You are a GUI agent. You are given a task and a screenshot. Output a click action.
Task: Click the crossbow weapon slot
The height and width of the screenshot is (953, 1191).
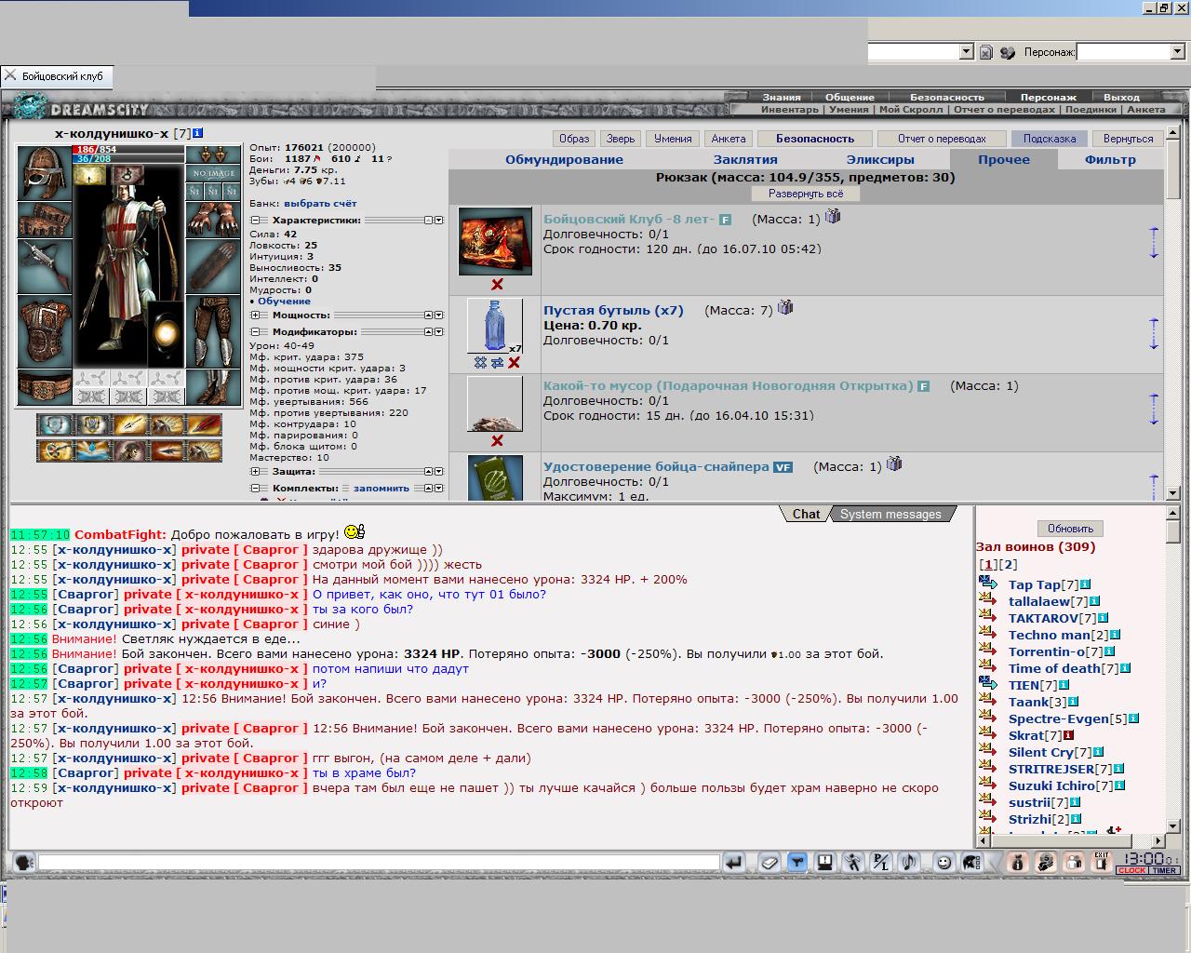point(45,266)
